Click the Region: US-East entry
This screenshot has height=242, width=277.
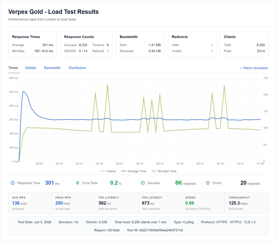(x=107, y=230)
